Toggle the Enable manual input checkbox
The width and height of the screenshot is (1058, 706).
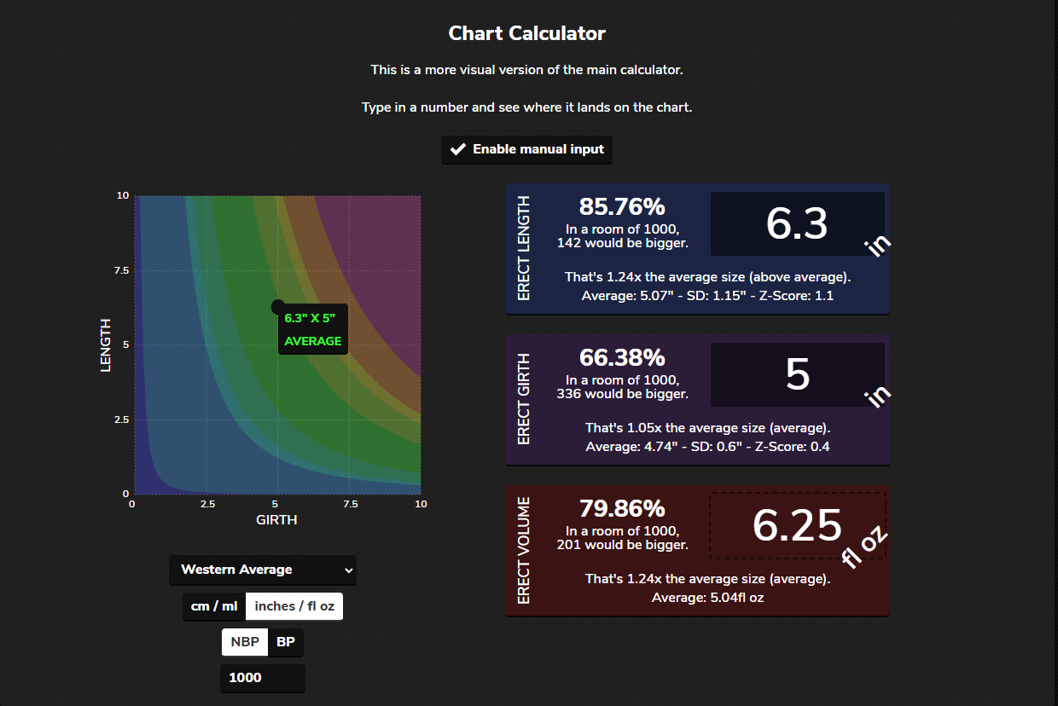(526, 149)
